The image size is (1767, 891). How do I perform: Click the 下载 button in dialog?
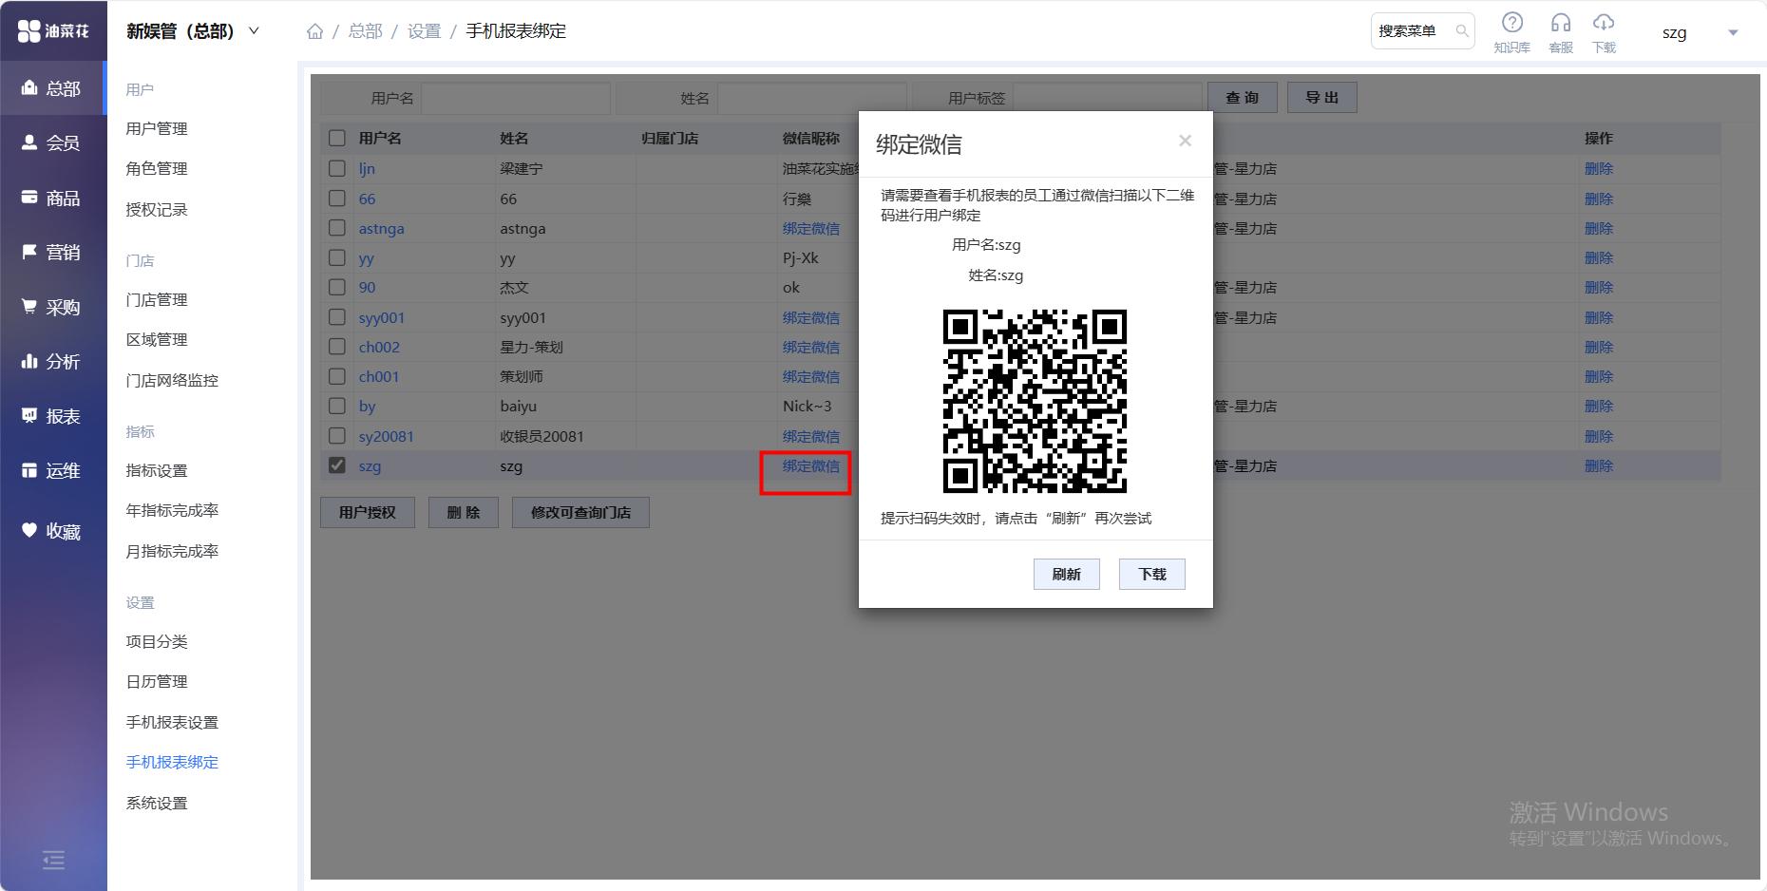pyautogui.click(x=1151, y=574)
